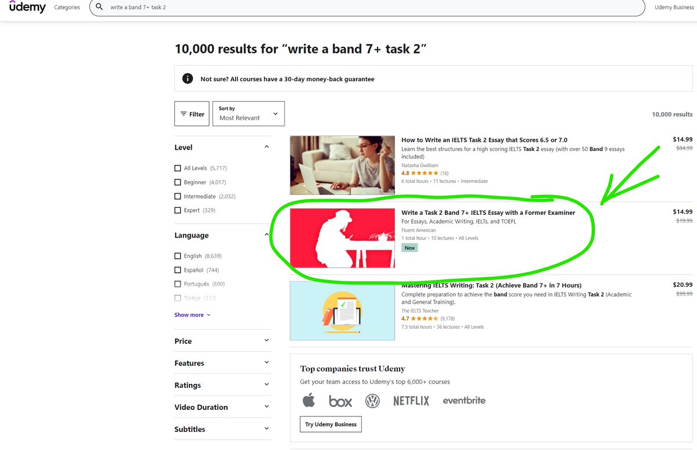Click the info icon in guarantee banner
This screenshot has height=450, width=697.
(188, 78)
